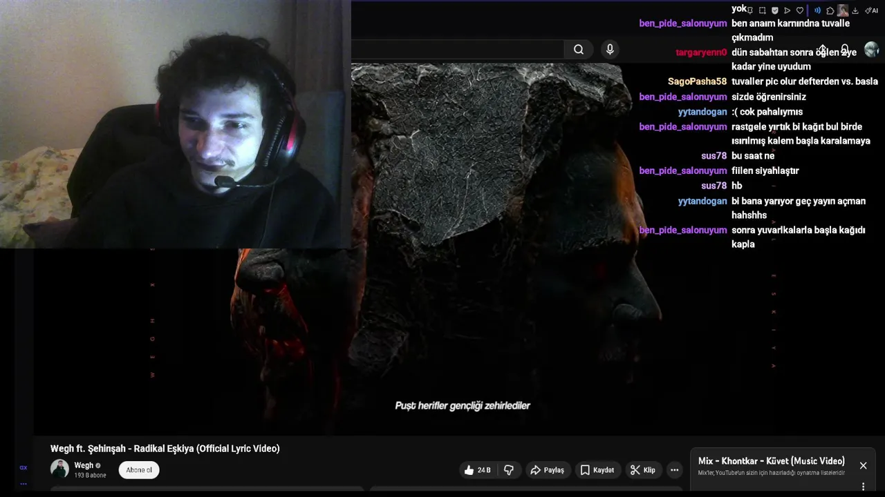885x497 pixels.
Task: Open the AI assistant toolbar button
Action: point(872,10)
